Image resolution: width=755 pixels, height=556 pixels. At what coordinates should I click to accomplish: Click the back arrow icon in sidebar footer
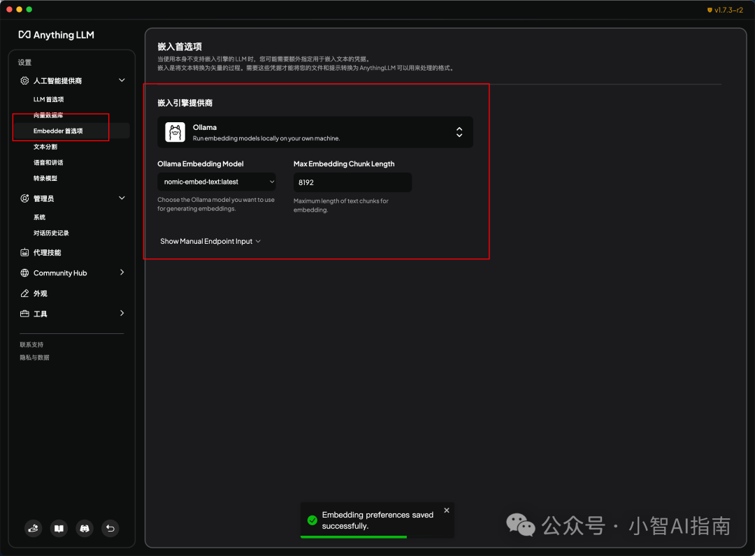110,529
